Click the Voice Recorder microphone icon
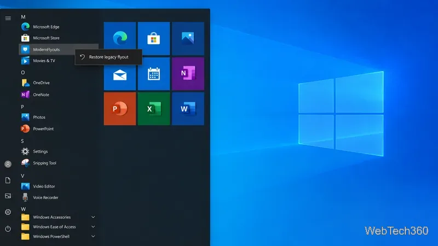Viewport: 438px width, 246px height. (x=25, y=197)
